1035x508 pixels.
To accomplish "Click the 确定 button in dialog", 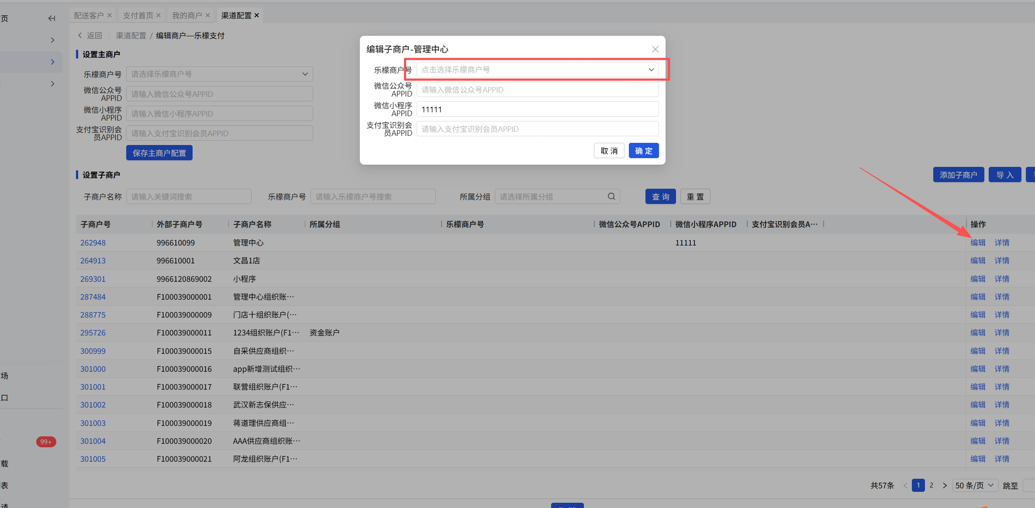I will [643, 151].
